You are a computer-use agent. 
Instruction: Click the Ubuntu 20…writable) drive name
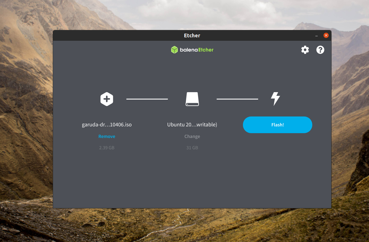click(x=192, y=124)
